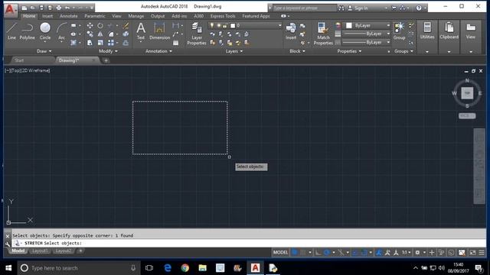Choose the Move tool in Modify panel
Image resolution: width=490 pixels, height=275 pixels.
pos(90,25)
